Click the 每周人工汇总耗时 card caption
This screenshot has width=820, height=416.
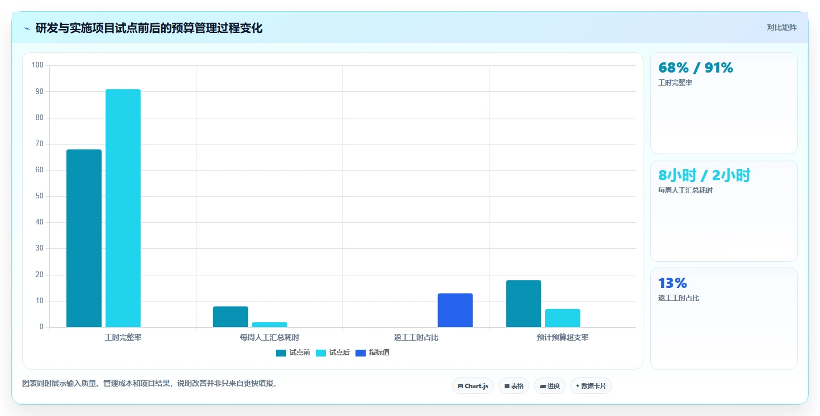[685, 190]
